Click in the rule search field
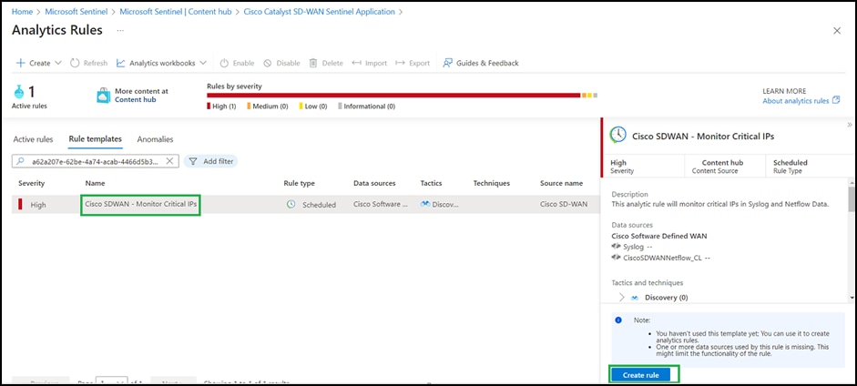857x386 pixels. [96, 161]
